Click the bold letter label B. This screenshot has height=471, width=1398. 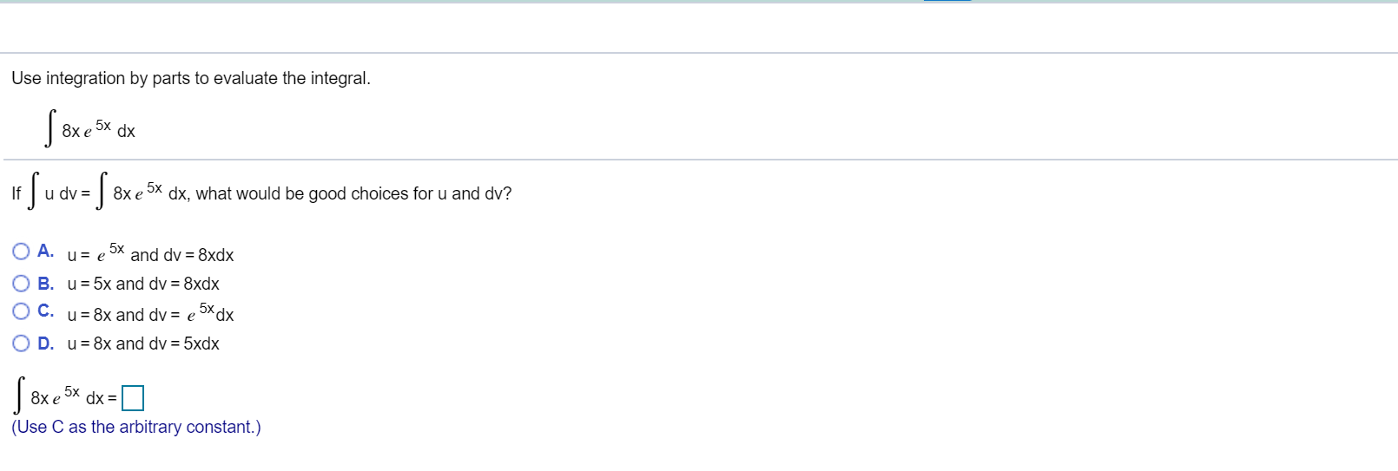(x=45, y=284)
